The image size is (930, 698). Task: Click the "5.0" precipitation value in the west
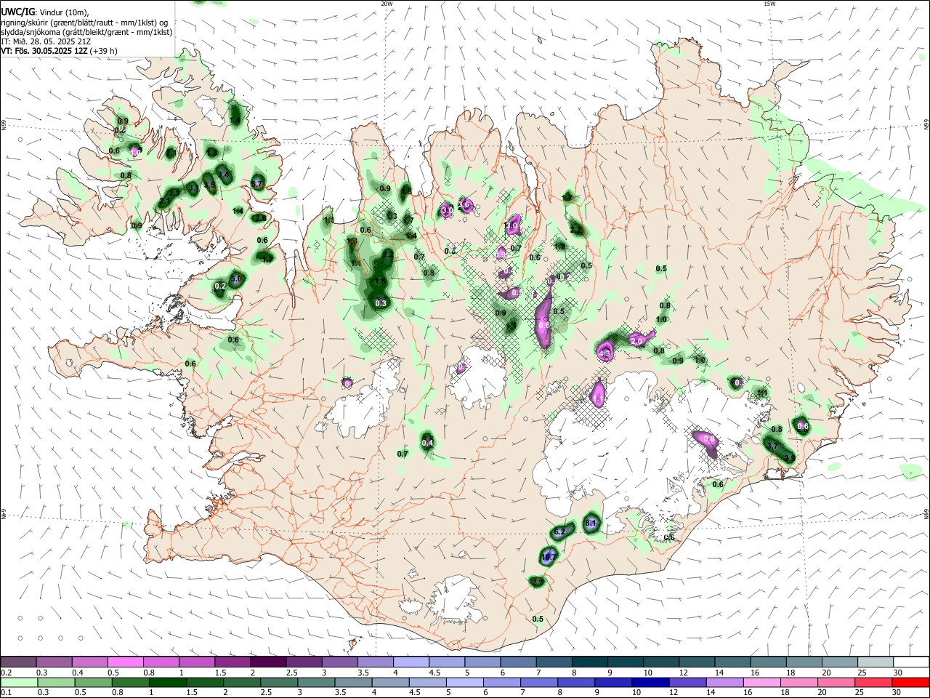(236, 278)
